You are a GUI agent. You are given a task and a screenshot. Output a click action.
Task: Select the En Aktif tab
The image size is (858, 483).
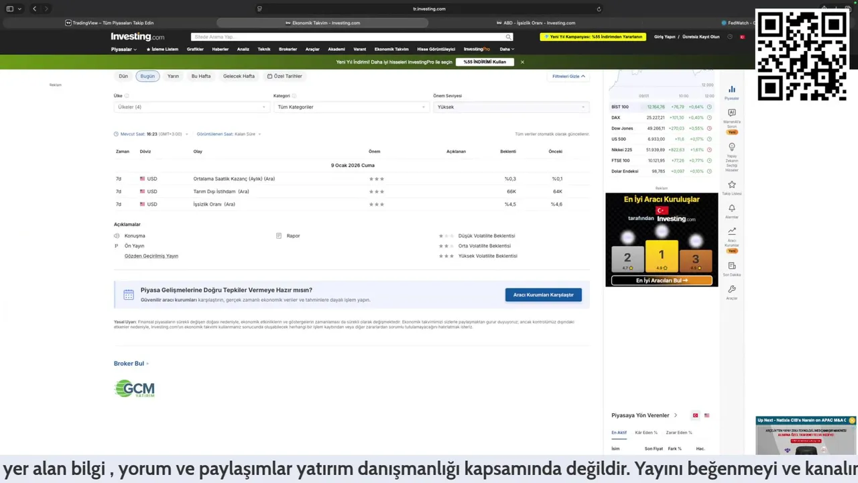coord(619,433)
